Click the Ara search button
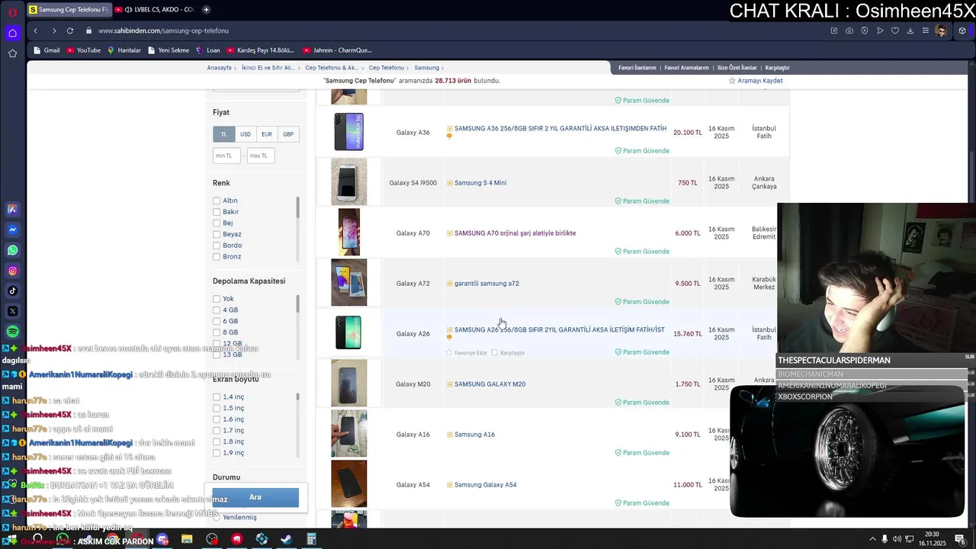 coord(255,497)
